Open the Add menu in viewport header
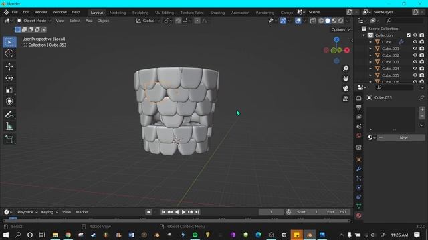 [89, 21]
